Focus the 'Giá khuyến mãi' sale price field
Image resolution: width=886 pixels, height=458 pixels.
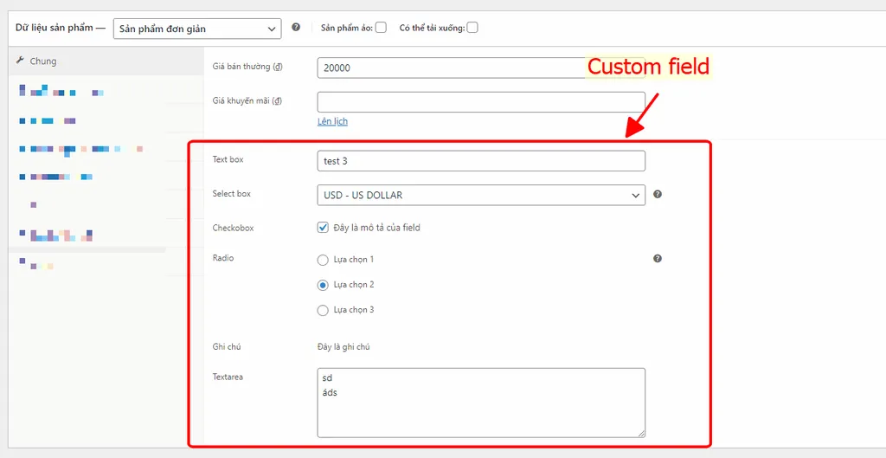tap(481, 102)
